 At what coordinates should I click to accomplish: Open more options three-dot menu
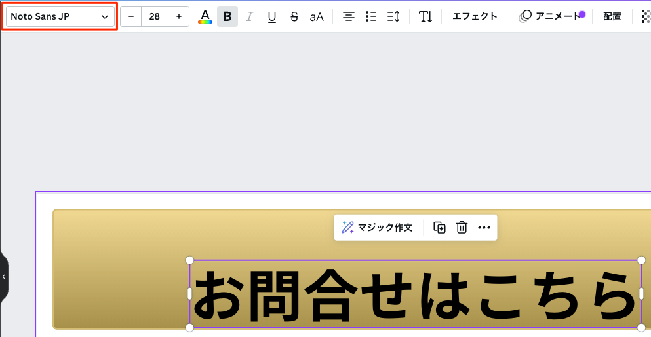point(484,228)
